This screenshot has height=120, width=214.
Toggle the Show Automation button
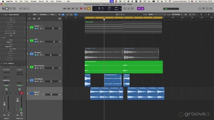click(68, 14)
